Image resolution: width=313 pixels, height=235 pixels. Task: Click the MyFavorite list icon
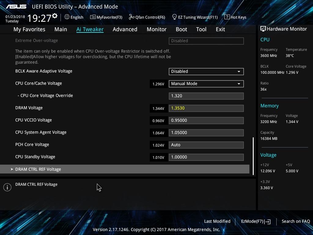tap(93, 17)
